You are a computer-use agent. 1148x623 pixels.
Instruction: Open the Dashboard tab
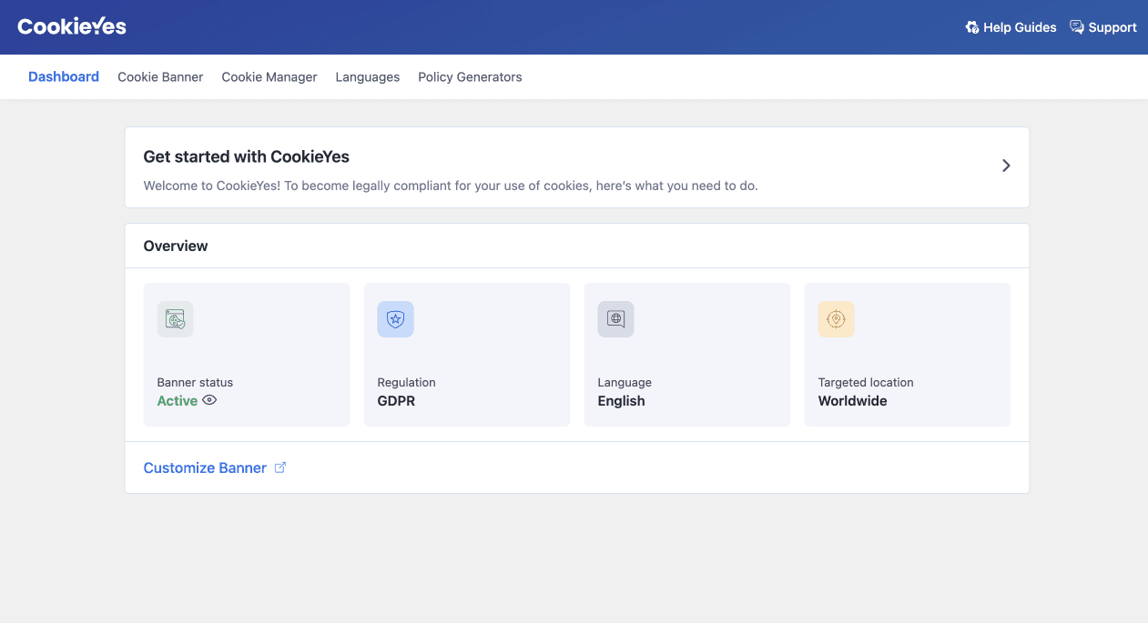pyautogui.click(x=64, y=77)
